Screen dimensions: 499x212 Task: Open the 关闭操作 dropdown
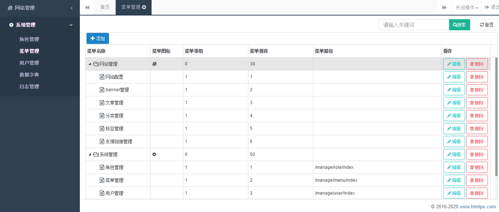pyautogui.click(x=466, y=7)
